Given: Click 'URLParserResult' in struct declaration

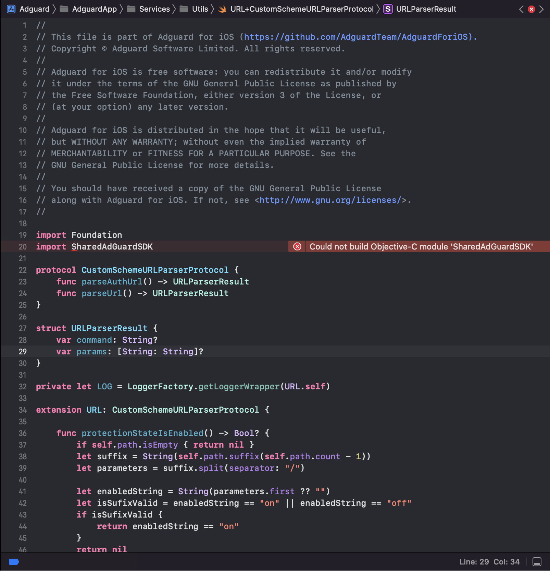Looking at the screenshot, I should pos(109,328).
